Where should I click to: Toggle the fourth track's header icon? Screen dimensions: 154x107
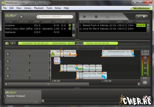8,76
